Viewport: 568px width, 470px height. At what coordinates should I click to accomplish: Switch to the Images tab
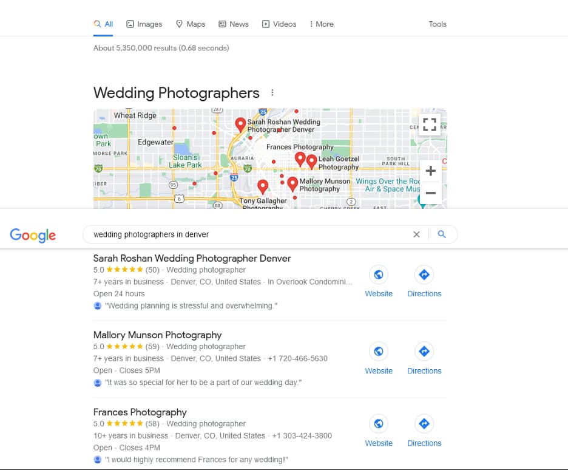tap(144, 24)
